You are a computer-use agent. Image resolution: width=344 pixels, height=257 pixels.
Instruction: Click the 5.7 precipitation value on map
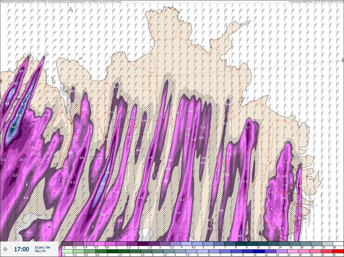(12, 92)
